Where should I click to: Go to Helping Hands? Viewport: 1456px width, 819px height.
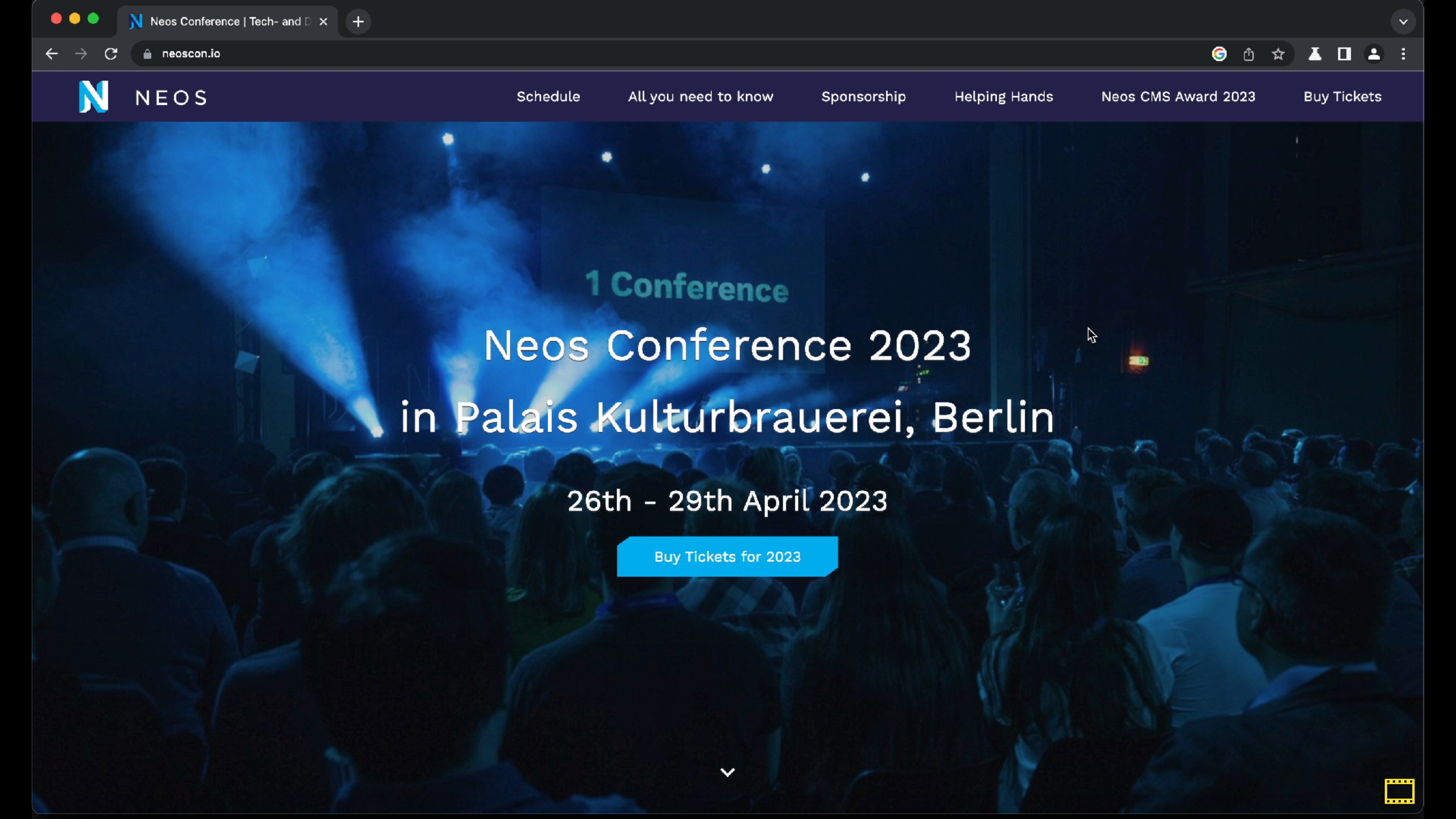point(1004,97)
